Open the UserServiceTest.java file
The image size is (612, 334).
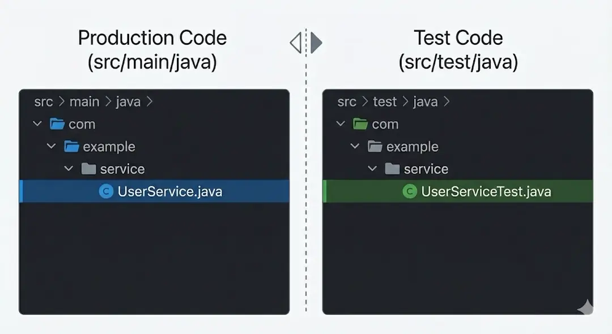486,191
